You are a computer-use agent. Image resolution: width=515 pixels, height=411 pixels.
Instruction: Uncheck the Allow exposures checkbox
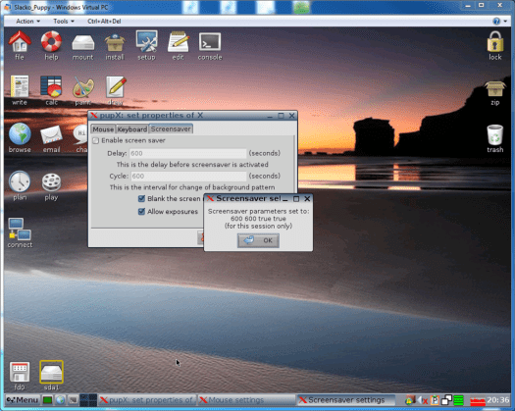pos(141,212)
